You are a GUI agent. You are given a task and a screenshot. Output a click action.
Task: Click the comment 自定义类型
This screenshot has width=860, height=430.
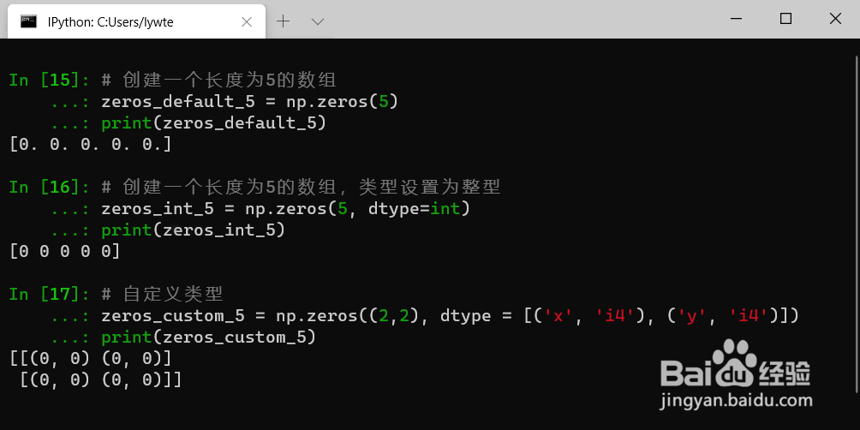coord(163,294)
